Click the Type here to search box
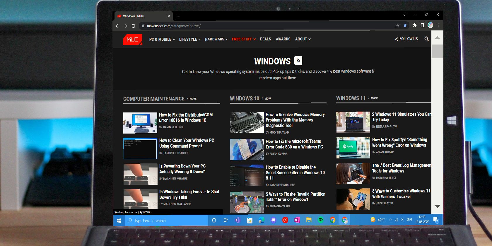This screenshot has width=492, height=246. click(x=166, y=221)
